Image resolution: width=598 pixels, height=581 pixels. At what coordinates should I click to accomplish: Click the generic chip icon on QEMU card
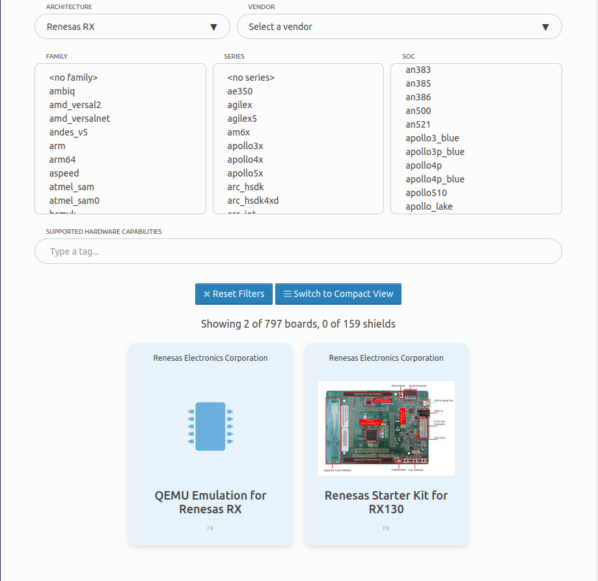click(x=211, y=427)
